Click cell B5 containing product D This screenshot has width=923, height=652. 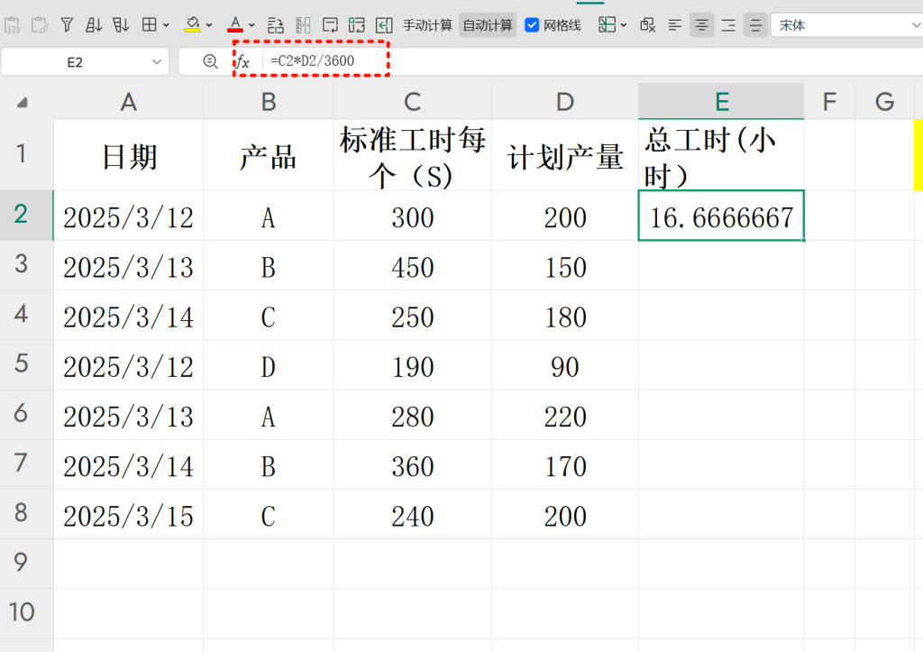point(269,365)
